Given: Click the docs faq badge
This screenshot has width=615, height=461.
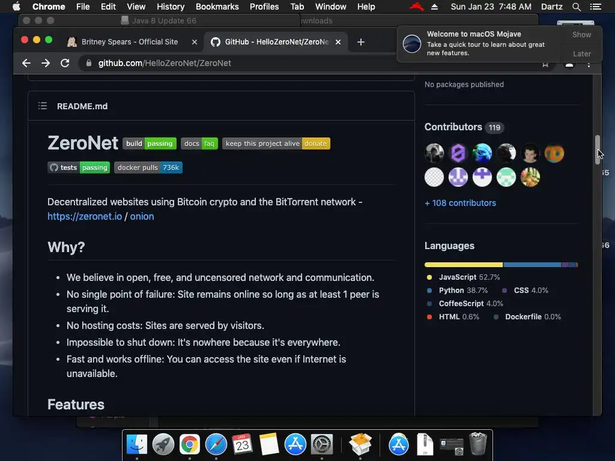Looking at the screenshot, I should pyautogui.click(x=199, y=143).
